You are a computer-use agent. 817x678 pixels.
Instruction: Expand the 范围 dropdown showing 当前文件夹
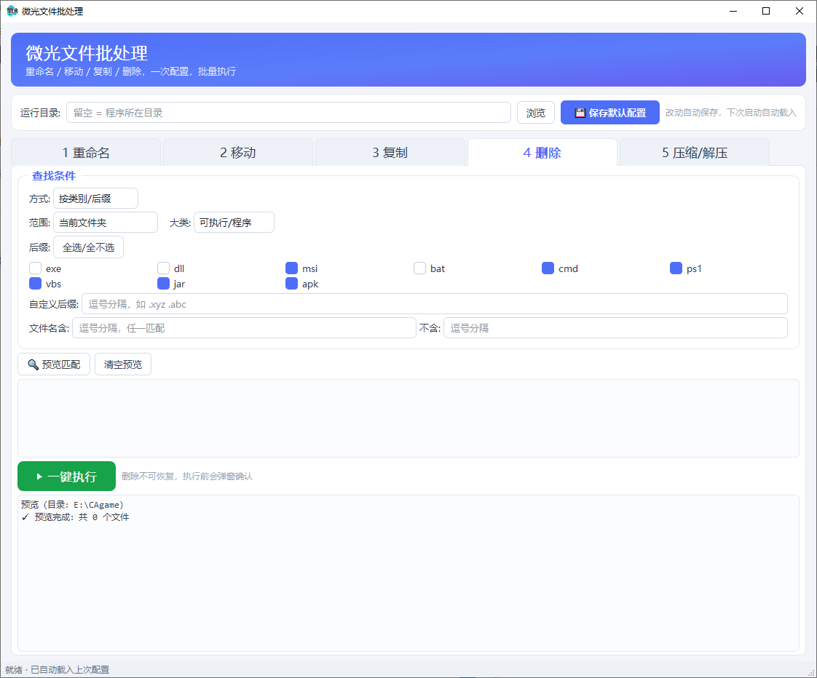coord(106,223)
